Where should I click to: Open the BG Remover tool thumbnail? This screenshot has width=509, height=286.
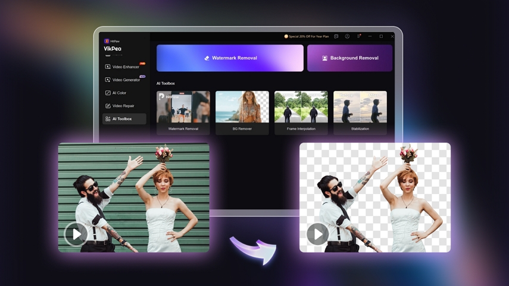[242, 106]
